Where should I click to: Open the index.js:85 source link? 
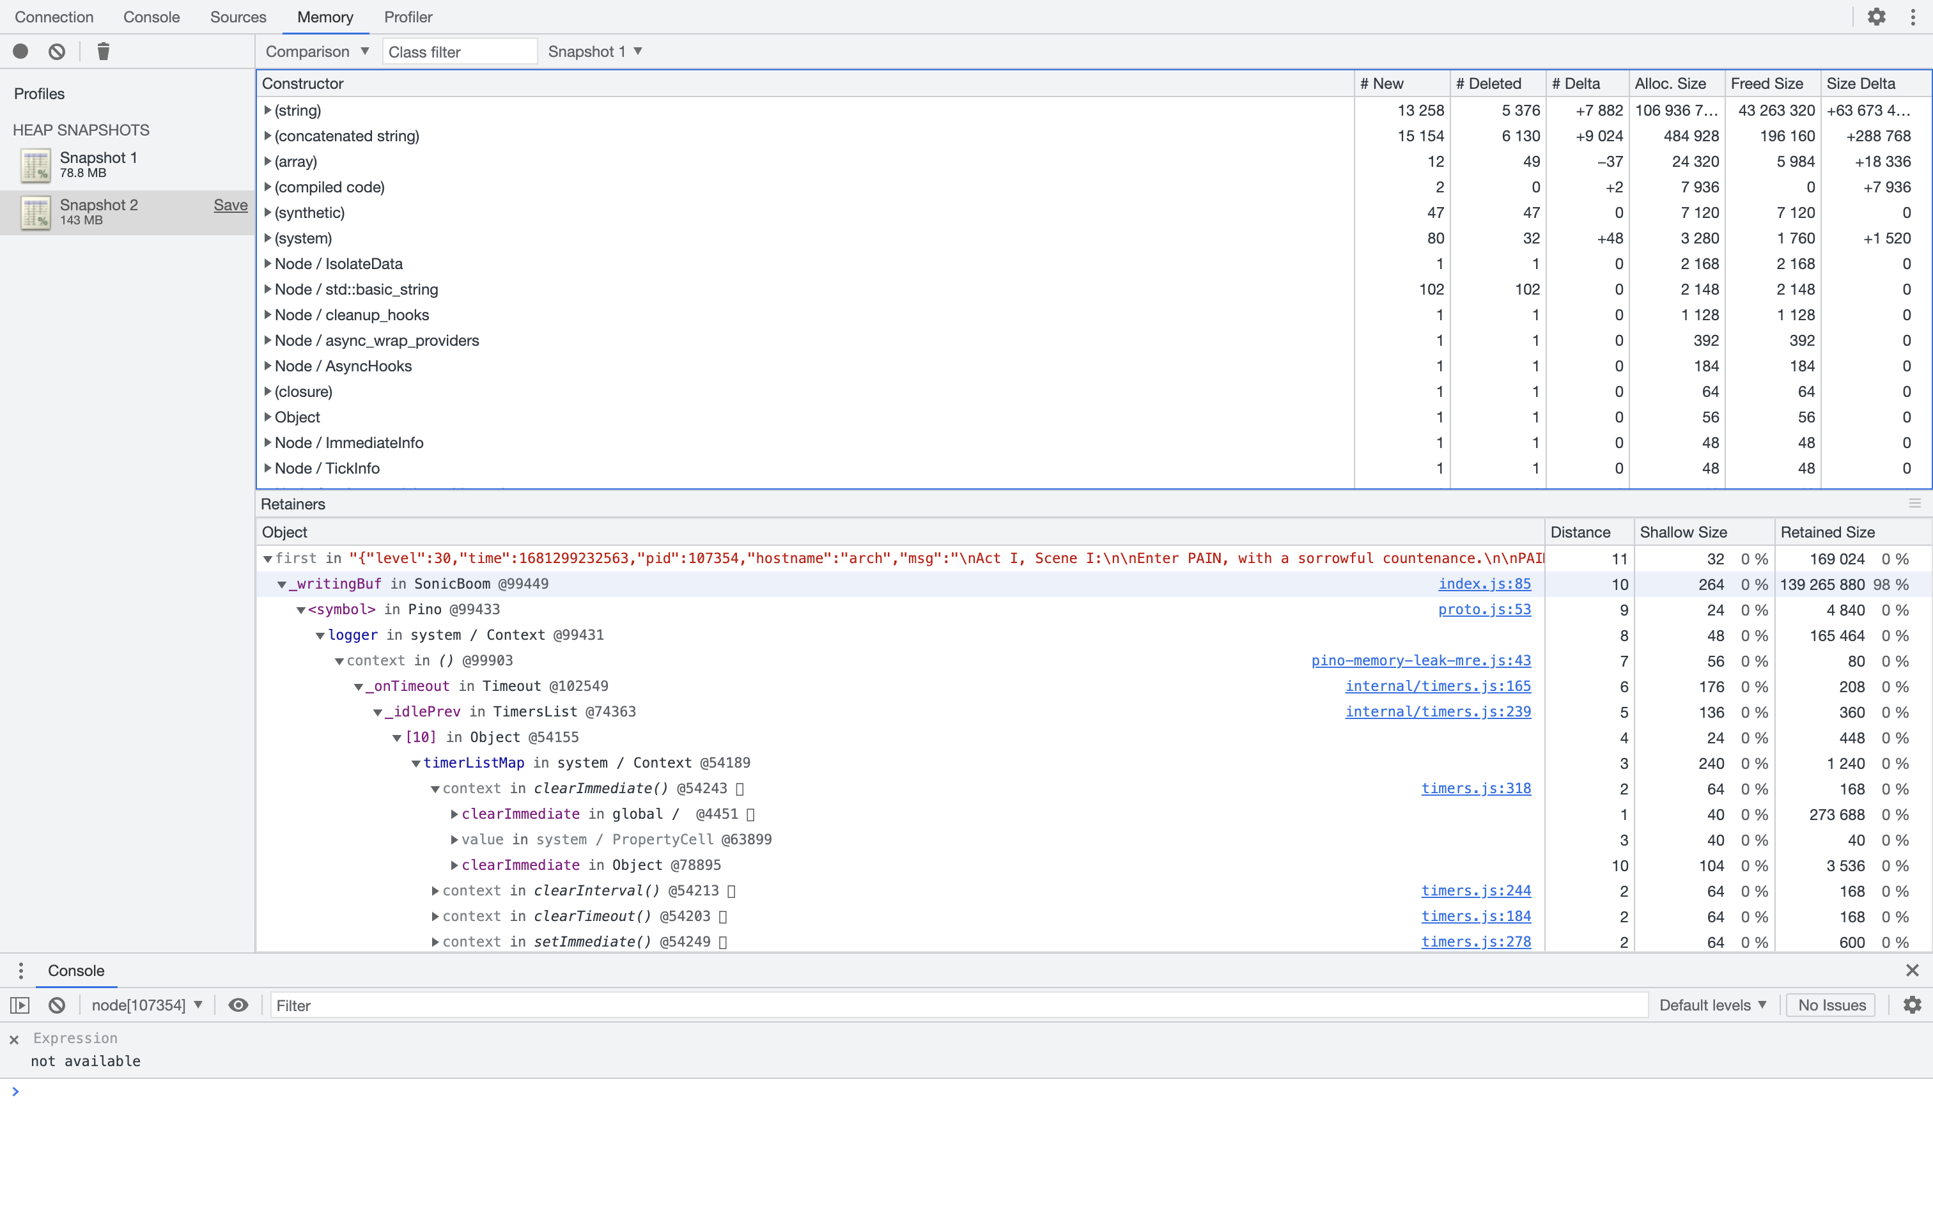(x=1483, y=584)
